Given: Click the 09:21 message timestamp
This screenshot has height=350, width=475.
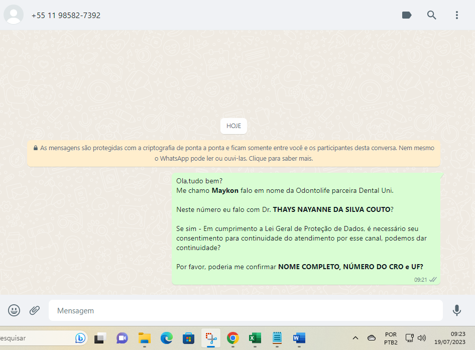Looking at the screenshot, I should pyautogui.click(x=420, y=280).
